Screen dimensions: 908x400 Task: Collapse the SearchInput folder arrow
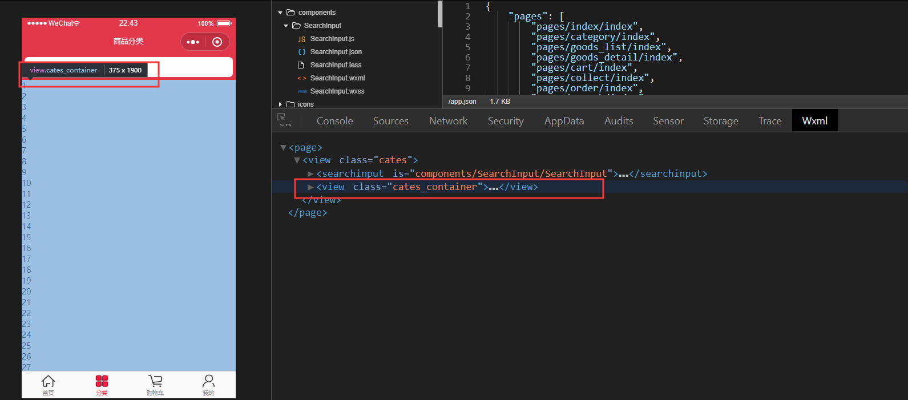[x=286, y=26]
